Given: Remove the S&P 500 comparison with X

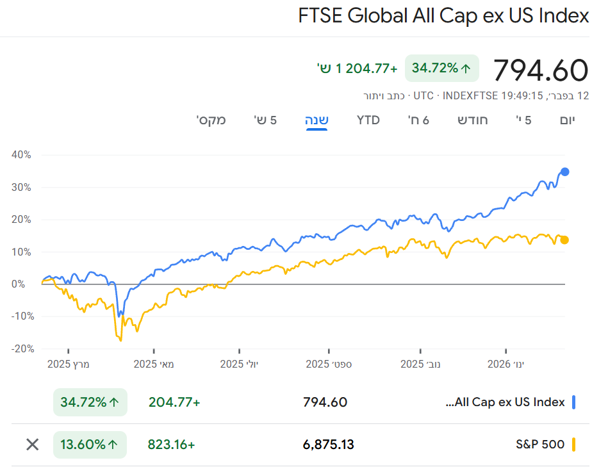Looking at the screenshot, I should [x=32, y=445].
